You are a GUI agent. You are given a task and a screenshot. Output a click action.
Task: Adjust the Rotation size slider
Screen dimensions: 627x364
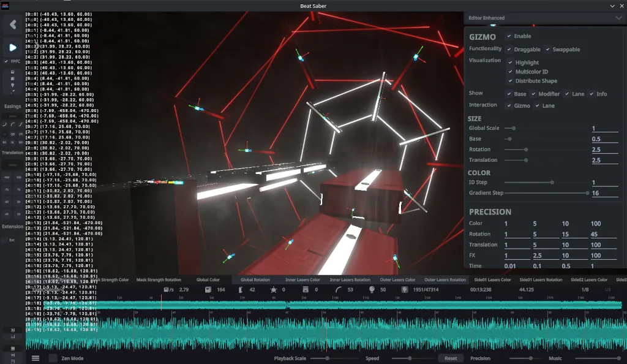click(x=547, y=150)
